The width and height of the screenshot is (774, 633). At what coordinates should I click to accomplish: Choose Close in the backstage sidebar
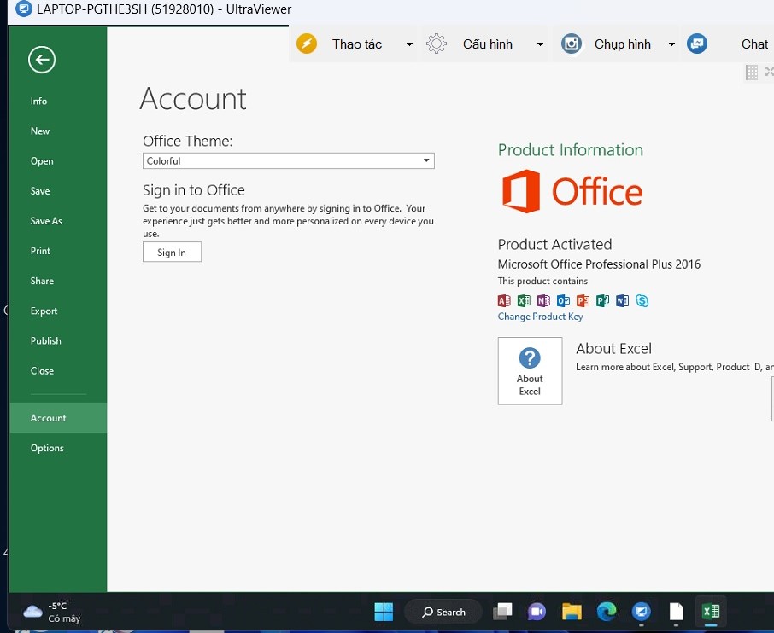pyautogui.click(x=42, y=371)
